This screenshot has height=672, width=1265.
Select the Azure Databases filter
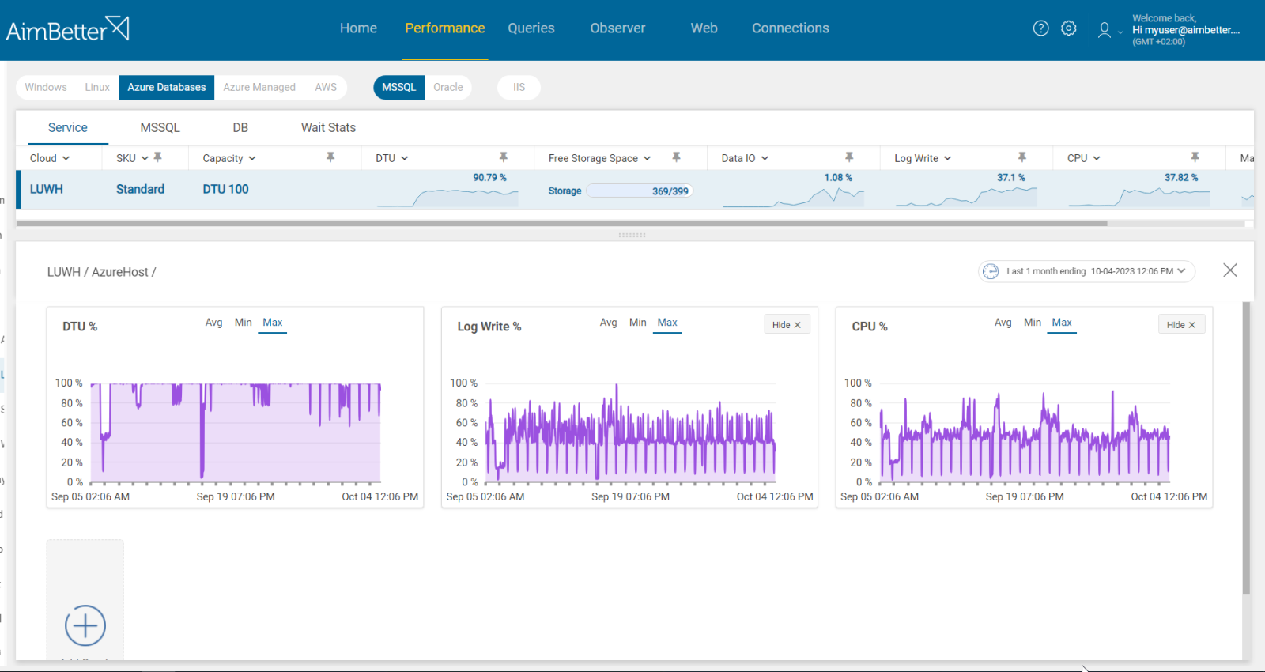167,87
